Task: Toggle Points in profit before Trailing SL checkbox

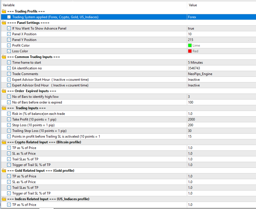Action: coord(9,136)
